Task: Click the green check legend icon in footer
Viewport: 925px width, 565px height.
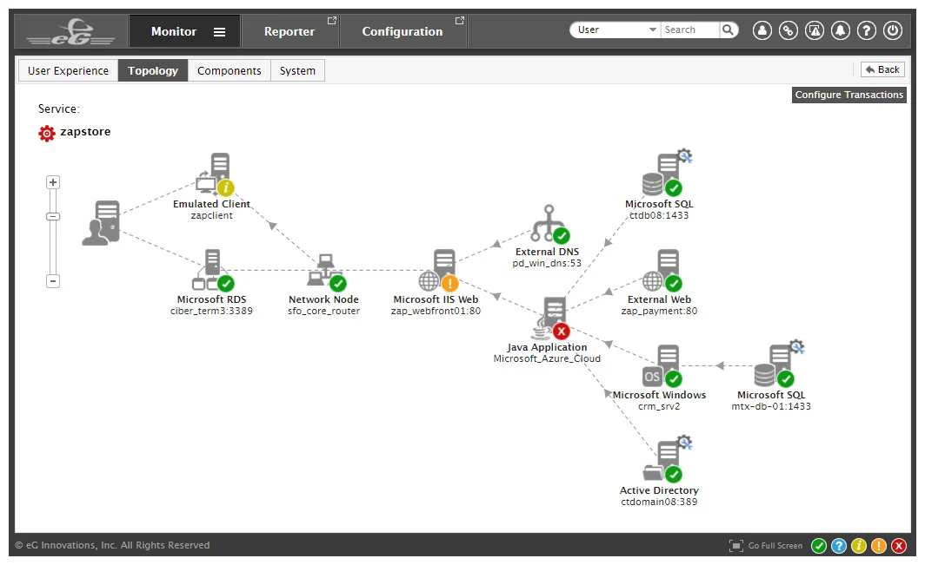Action: point(819,546)
